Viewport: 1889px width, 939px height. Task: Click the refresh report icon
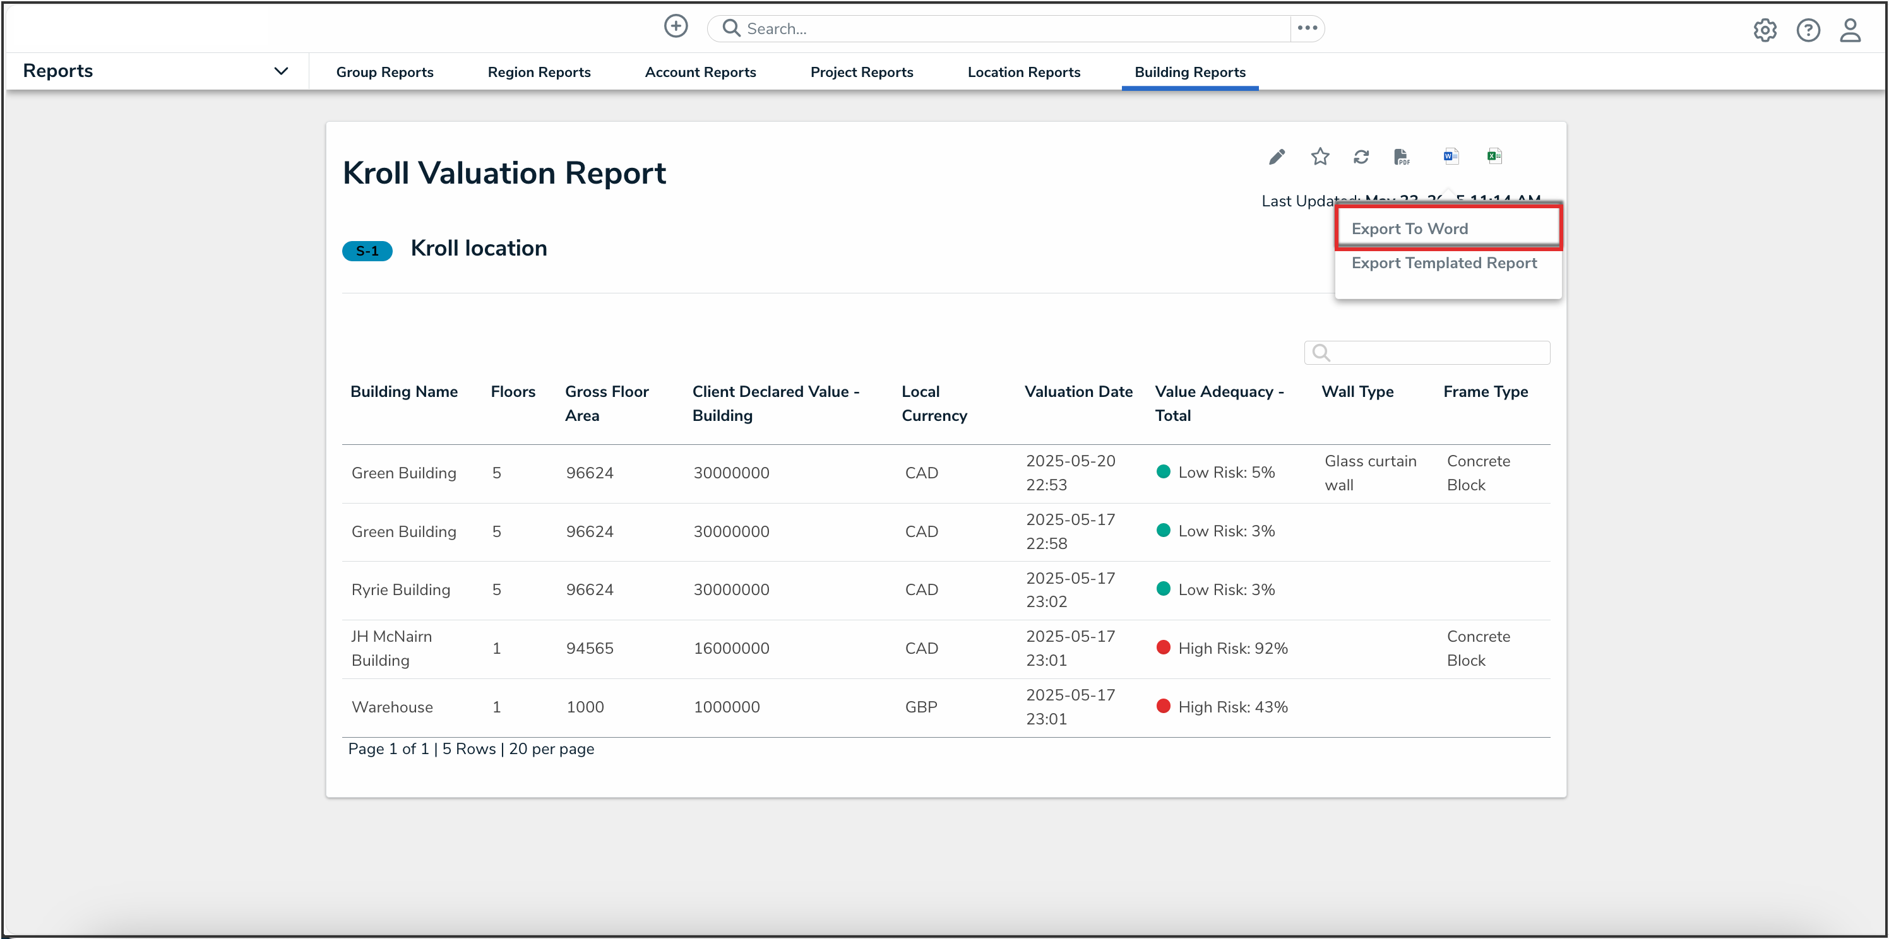point(1361,157)
